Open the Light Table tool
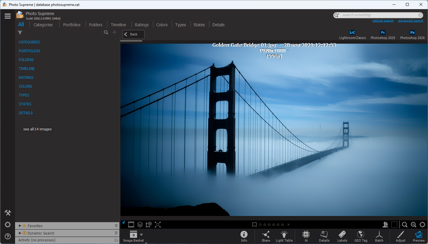 284,236
